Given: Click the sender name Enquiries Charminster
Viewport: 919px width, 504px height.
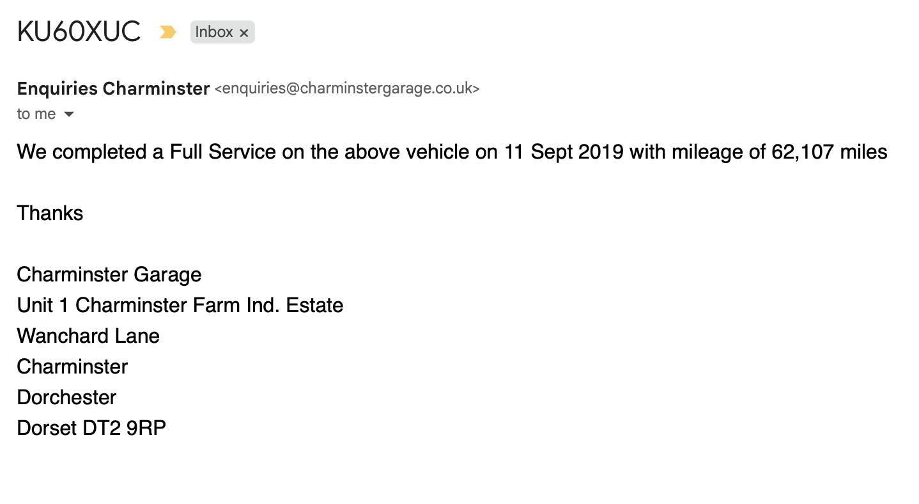Looking at the screenshot, I should [113, 88].
